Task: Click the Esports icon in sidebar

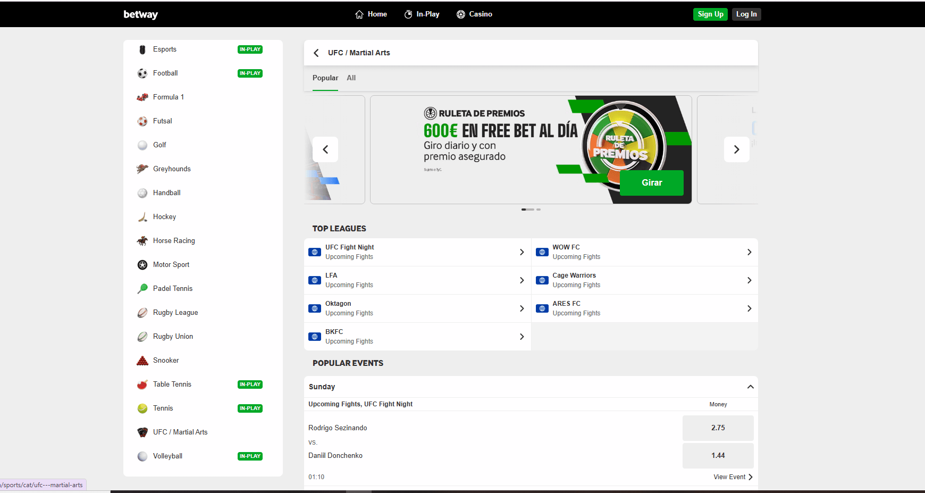Action: point(142,49)
